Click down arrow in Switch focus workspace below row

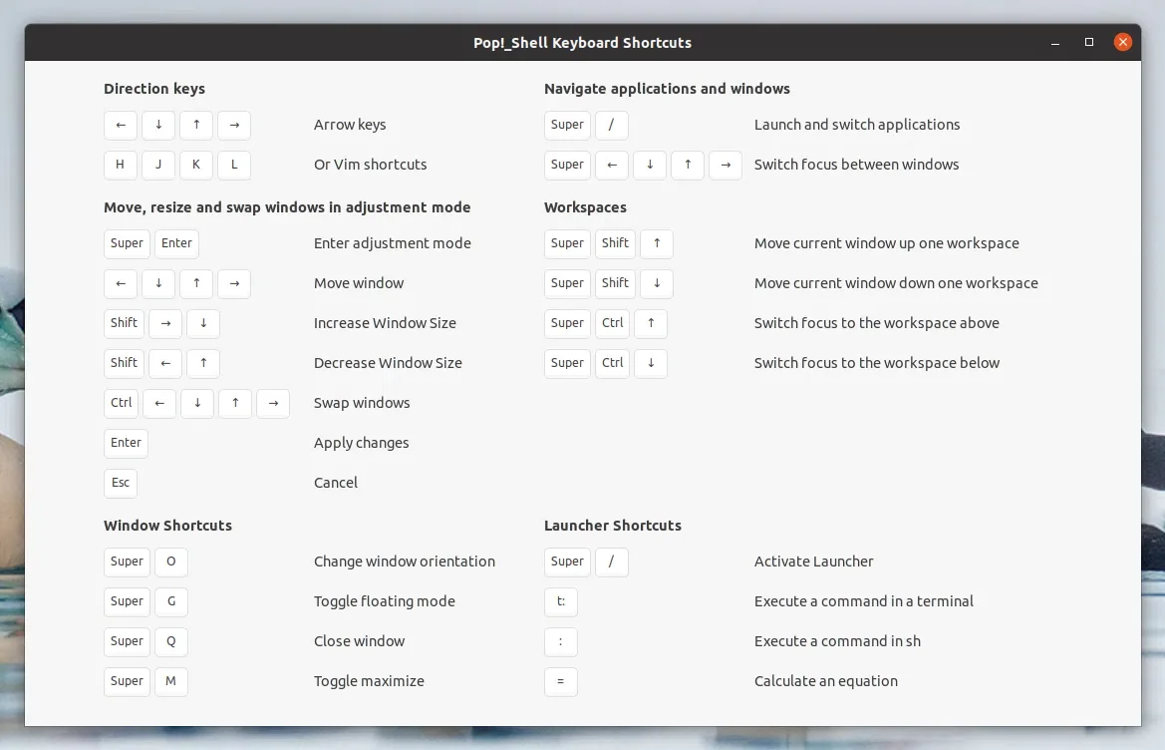[x=651, y=363]
